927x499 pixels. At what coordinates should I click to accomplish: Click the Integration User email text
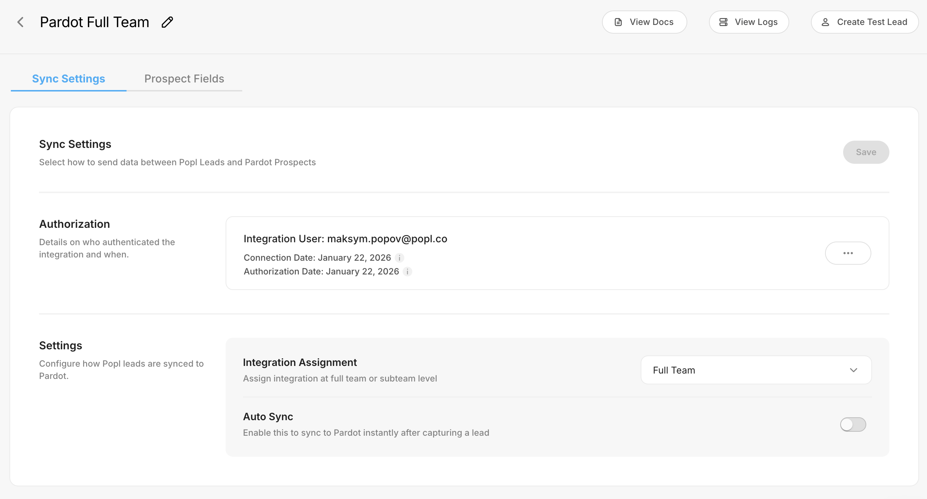click(387, 239)
